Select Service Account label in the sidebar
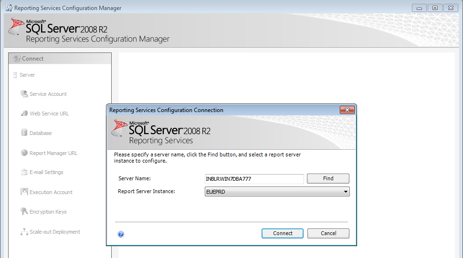Viewport: 463px width, 258px height. 48,94
